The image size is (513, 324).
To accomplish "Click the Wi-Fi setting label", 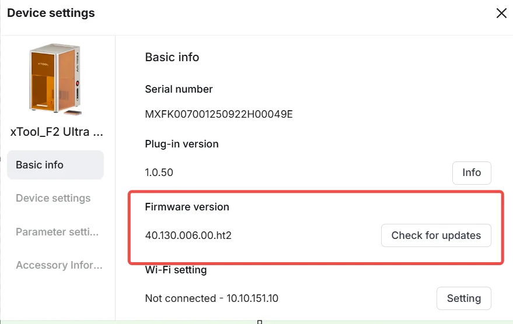I will pos(176,270).
